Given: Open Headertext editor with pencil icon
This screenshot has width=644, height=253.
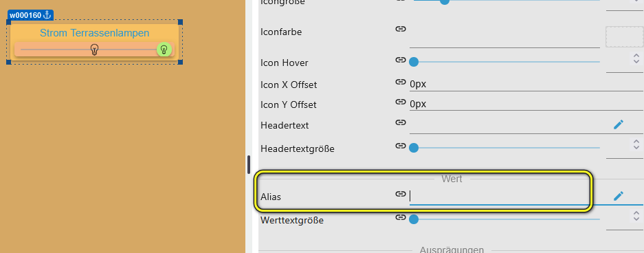Looking at the screenshot, I should click(619, 124).
